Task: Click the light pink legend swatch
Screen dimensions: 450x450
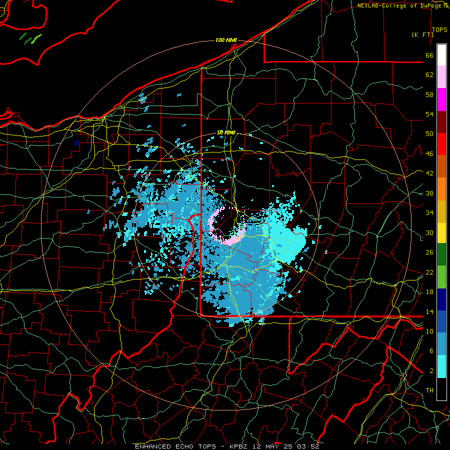Action: tap(441, 77)
